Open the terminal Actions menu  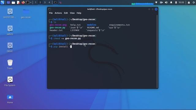[x=58, y=13]
